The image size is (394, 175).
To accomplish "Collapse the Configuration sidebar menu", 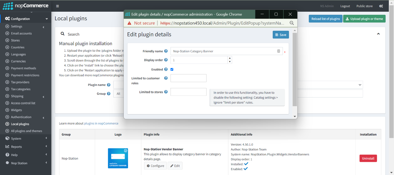I will click(26, 19).
